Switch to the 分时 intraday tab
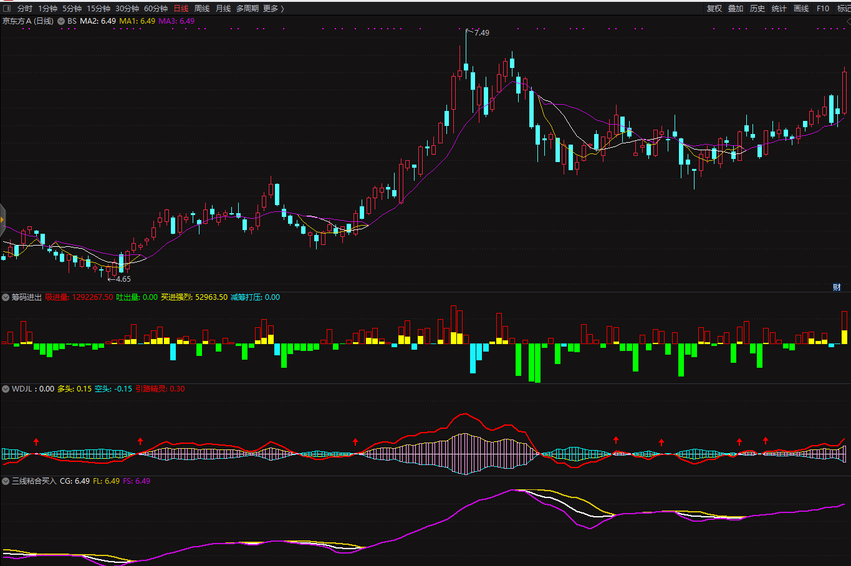 point(25,9)
